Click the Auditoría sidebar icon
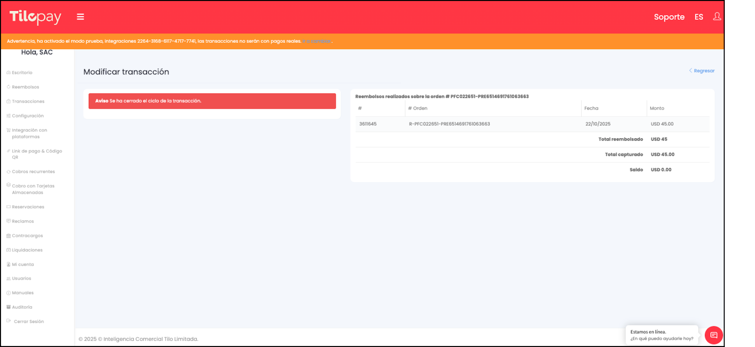Screen dimensions: 755x347 tap(8, 307)
